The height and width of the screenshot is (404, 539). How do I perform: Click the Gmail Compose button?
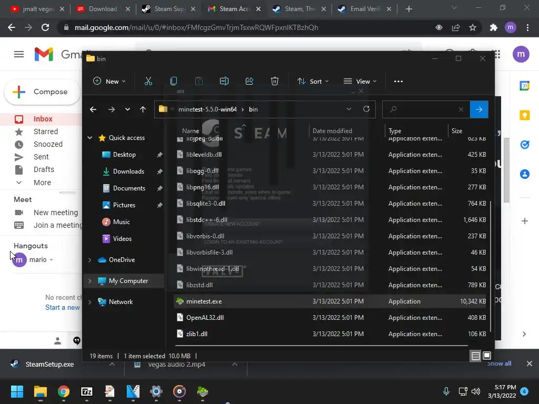click(x=43, y=92)
